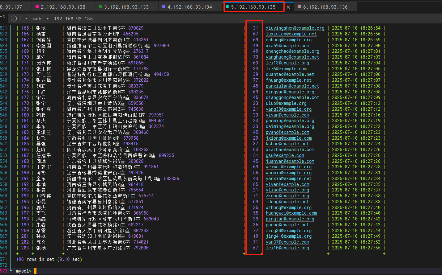Viewport: 442px width, 275px height.
Task: Open zkong@example.org email link
Action: click(x=287, y=196)
